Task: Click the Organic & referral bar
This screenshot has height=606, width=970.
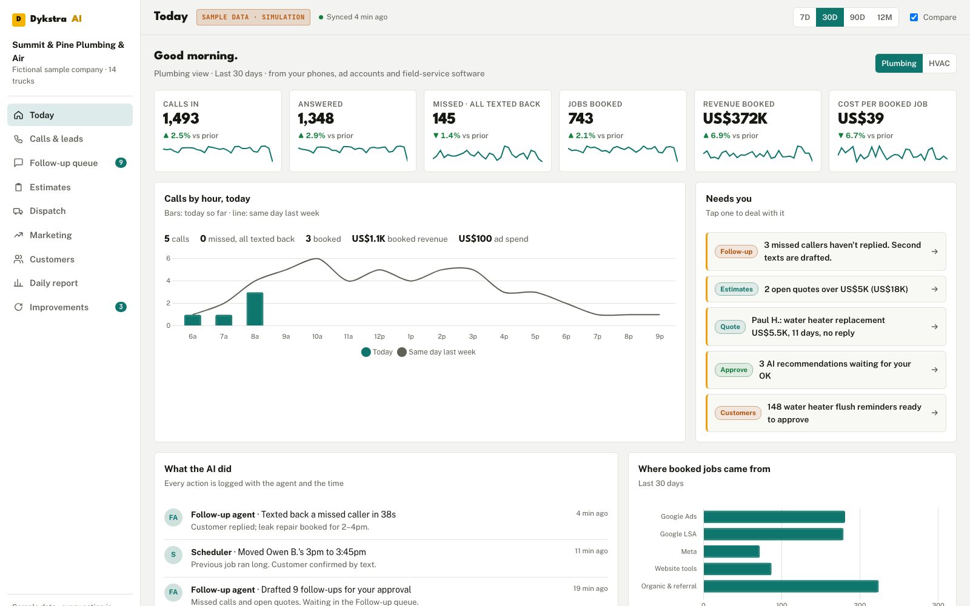Action: click(x=791, y=586)
